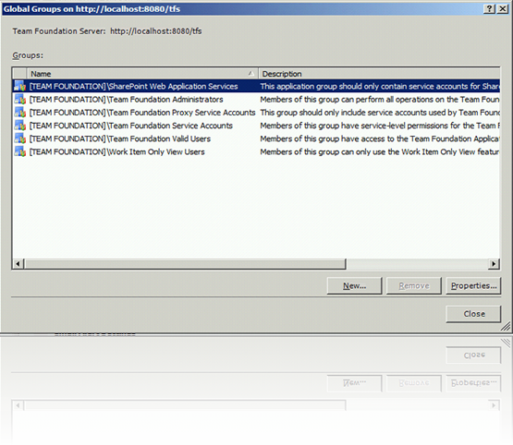Select the Team Foundation Service Accounts group name
The width and height of the screenshot is (513, 445).
click(131, 126)
